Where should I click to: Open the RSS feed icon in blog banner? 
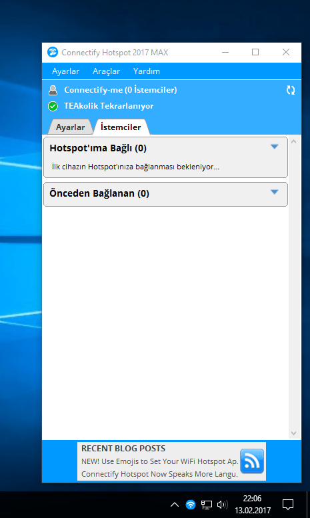252,461
